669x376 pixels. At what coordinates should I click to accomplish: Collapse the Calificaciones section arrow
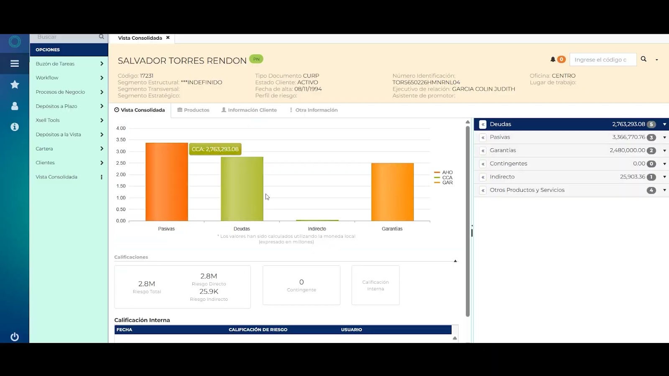click(455, 261)
